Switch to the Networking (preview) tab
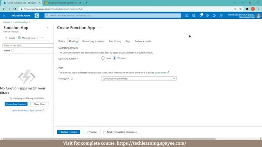The height and width of the screenshot is (147, 262). point(93,41)
